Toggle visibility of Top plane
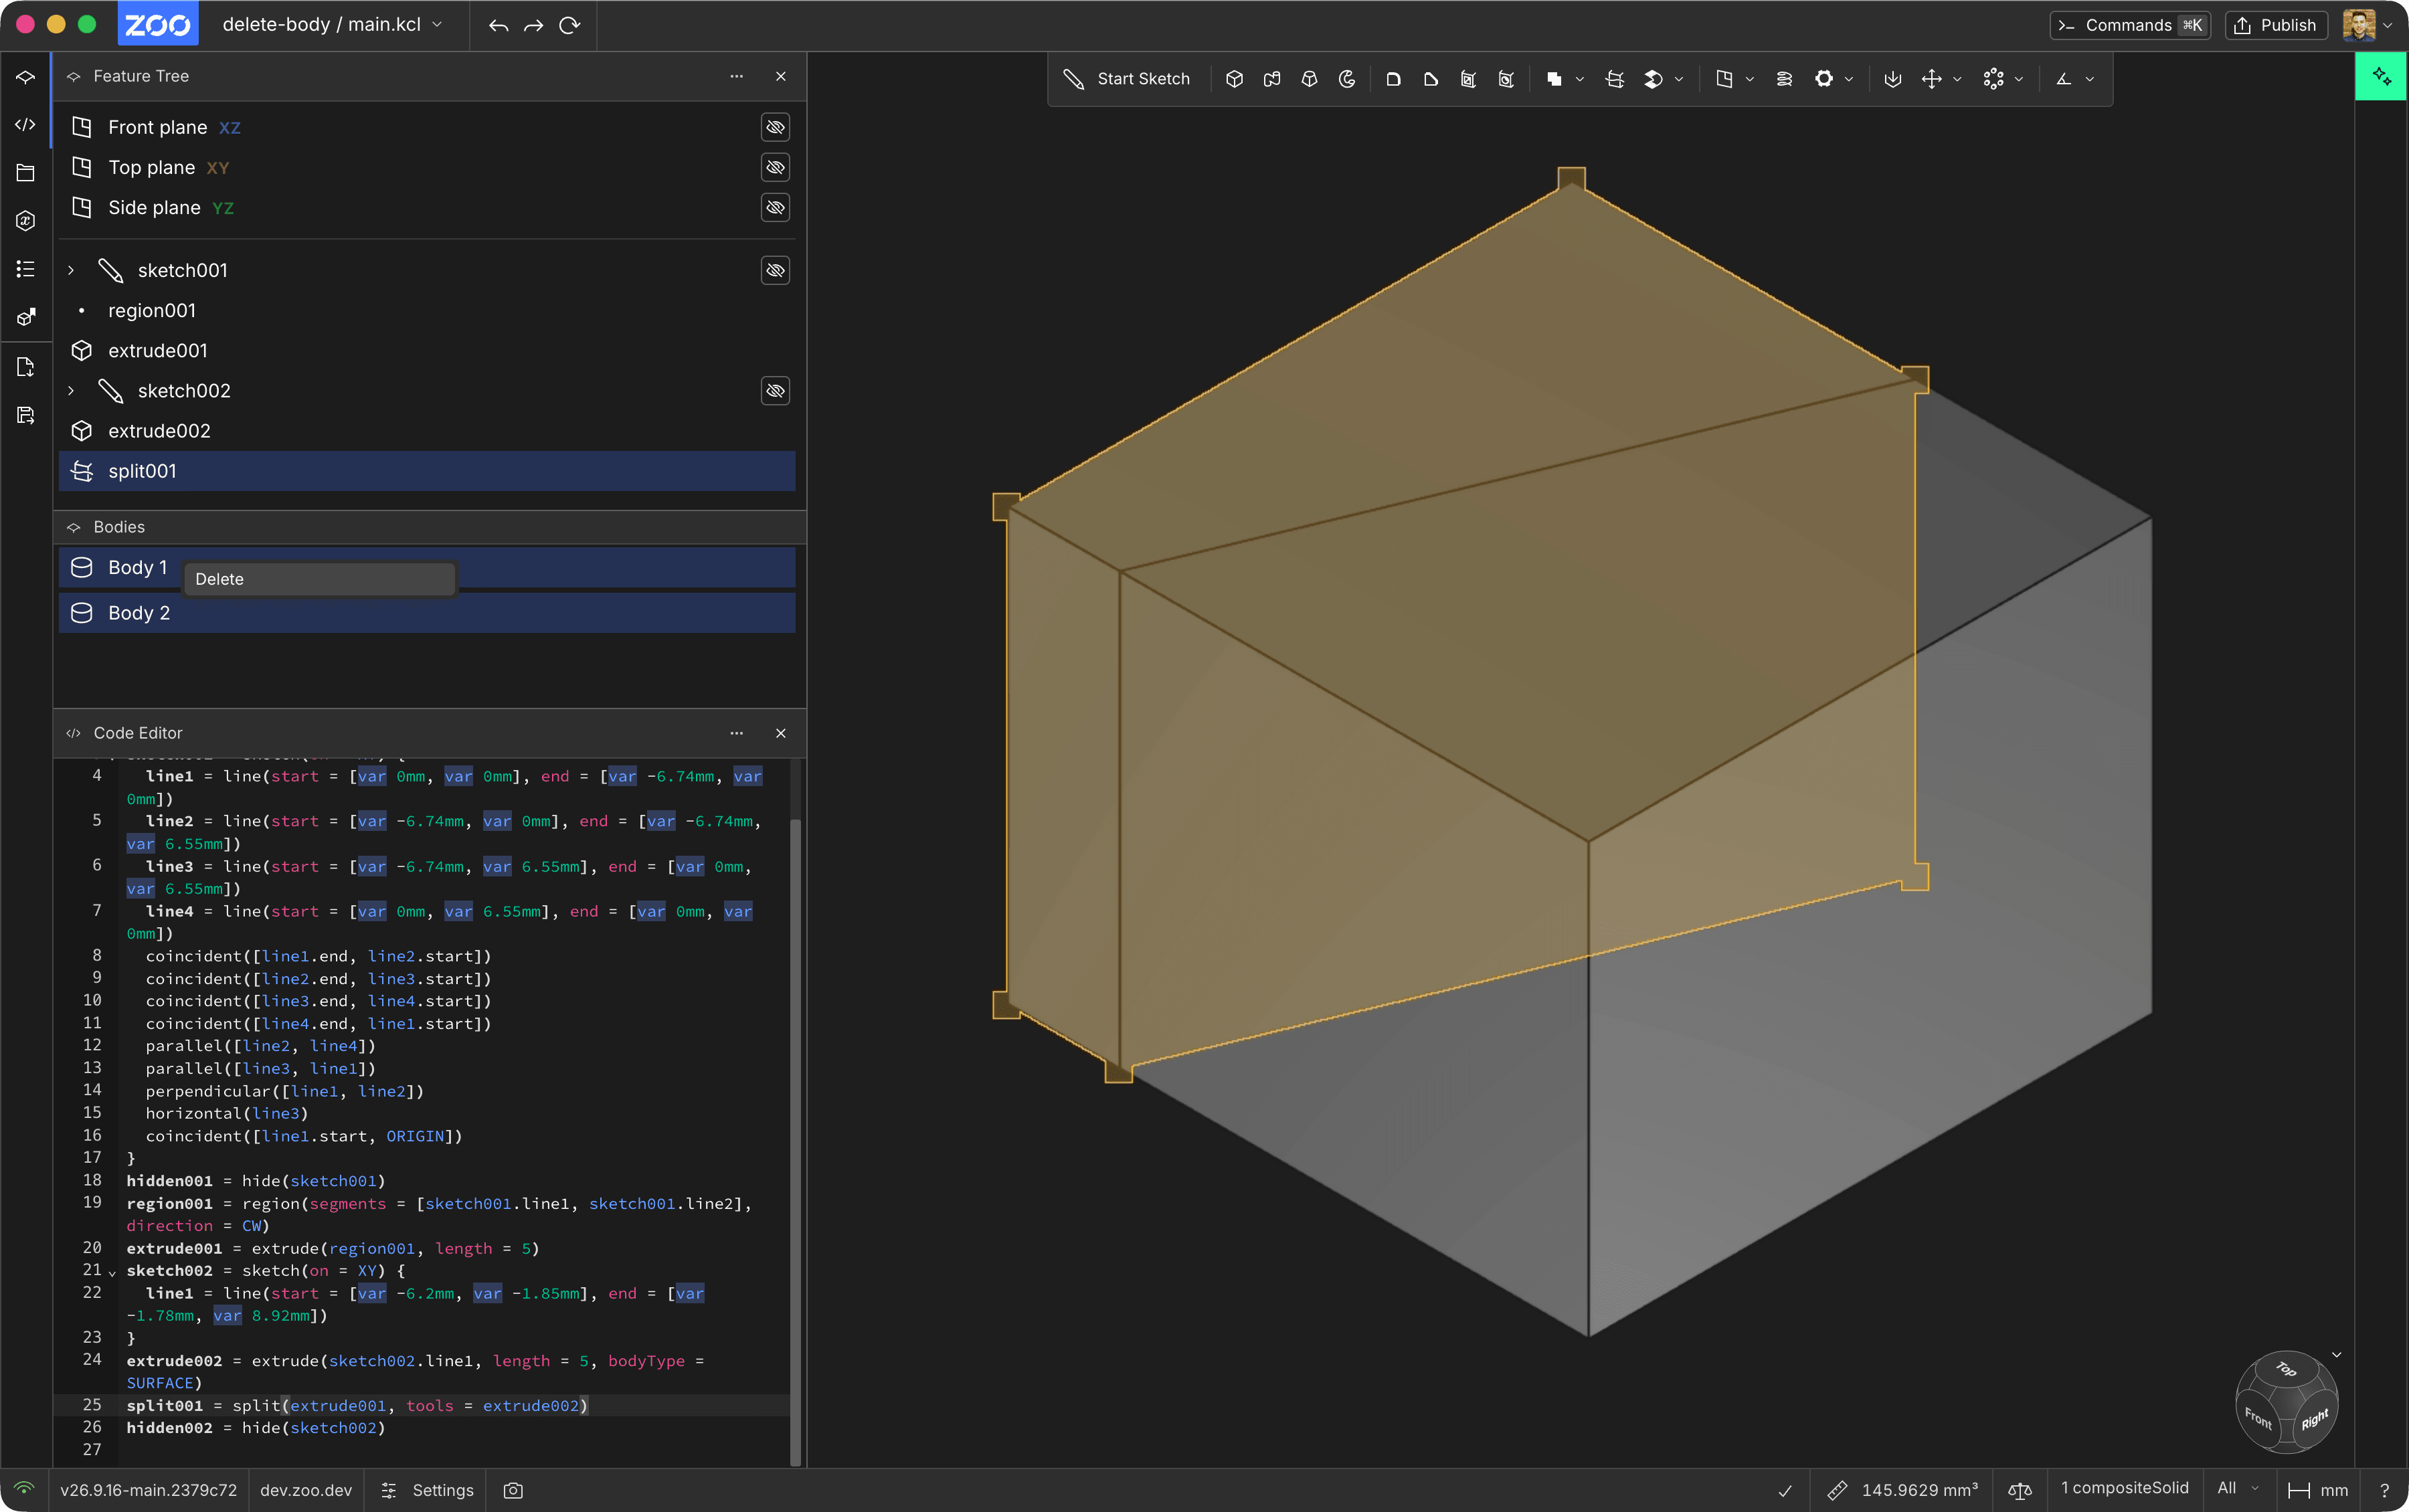The width and height of the screenshot is (2409, 1512). pyautogui.click(x=775, y=167)
